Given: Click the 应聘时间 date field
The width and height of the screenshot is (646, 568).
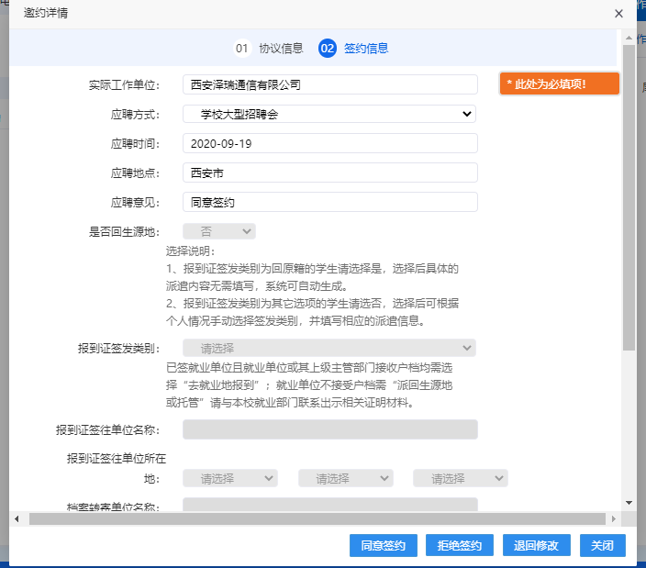Looking at the screenshot, I should pos(329,143).
